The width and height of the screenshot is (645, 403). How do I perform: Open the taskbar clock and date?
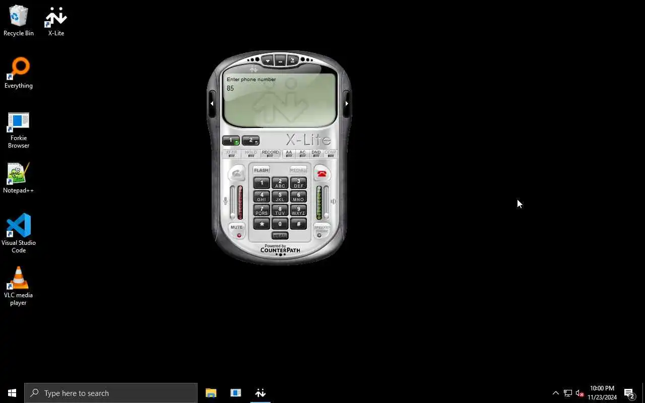click(x=602, y=393)
